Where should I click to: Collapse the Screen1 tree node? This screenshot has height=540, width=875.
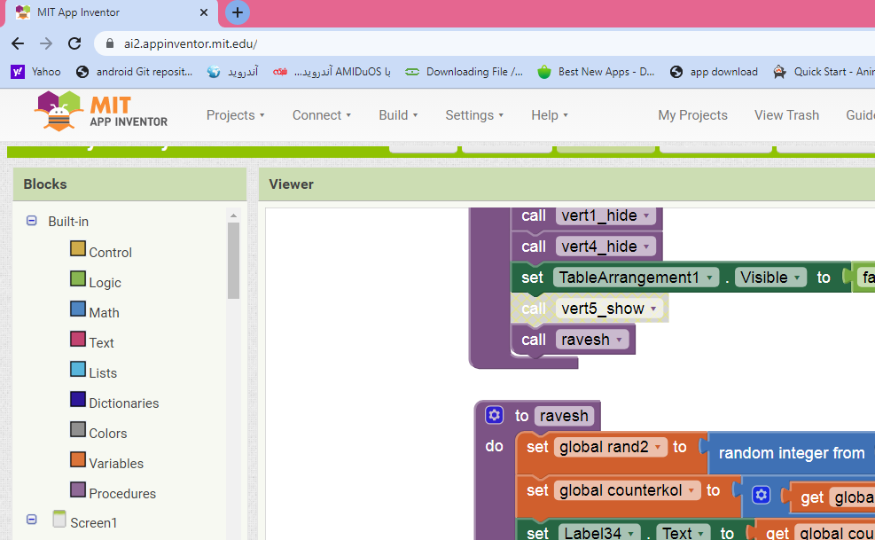point(32,521)
